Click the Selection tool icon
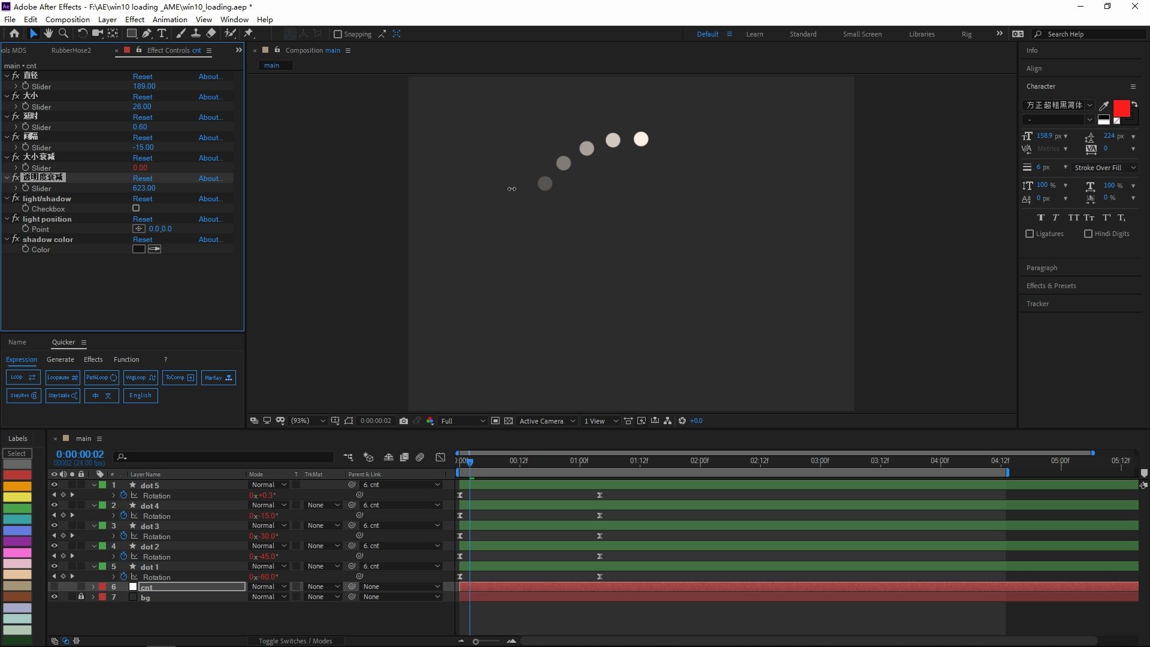Screen dimensions: 1150x647 [x=33, y=33]
